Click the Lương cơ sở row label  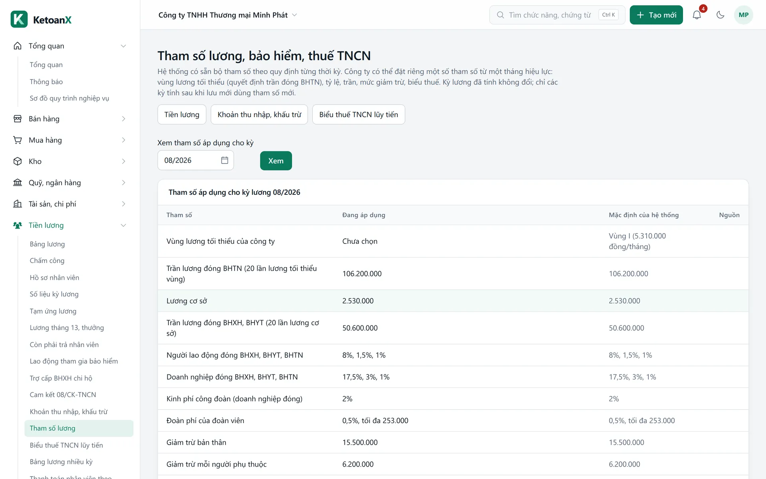[x=187, y=301]
